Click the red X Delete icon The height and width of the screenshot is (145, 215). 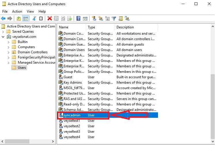click(x=50, y=18)
